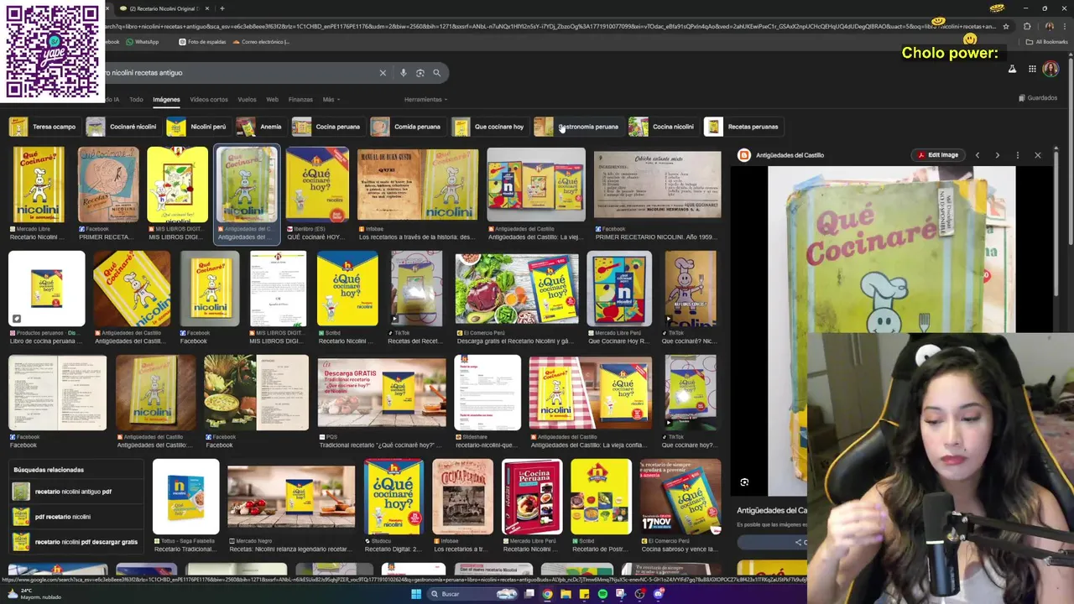Open the Chrome extensions puzzle icon
Image resolution: width=1074 pixels, height=604 pixels.
point(1027,26)
